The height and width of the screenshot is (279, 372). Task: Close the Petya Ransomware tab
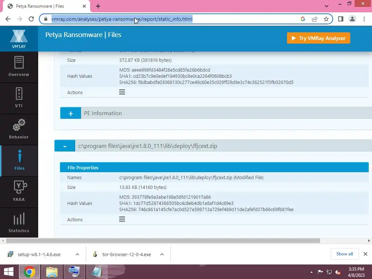point(84,6)
